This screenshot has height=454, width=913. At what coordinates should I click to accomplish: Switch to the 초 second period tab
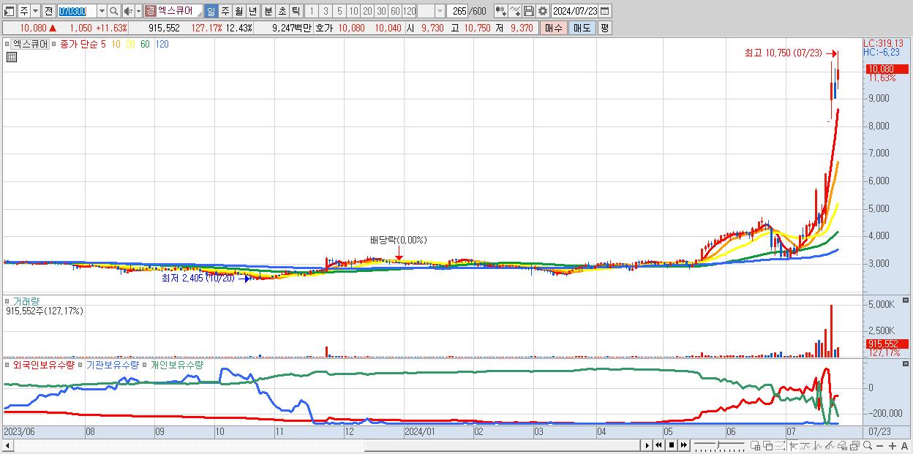point(282,11)
